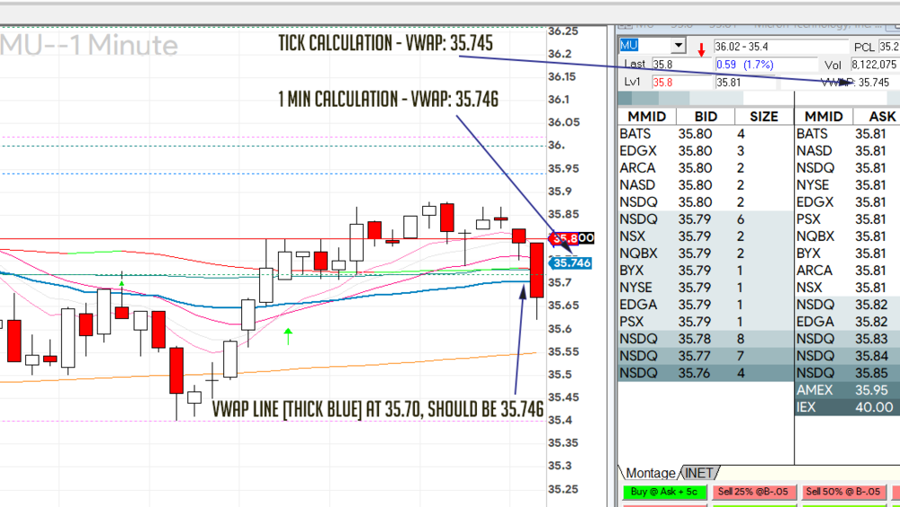Click the lower green up arrow on chart
Image resolution: width=900 pixels, height=507 pixels.
288,337
